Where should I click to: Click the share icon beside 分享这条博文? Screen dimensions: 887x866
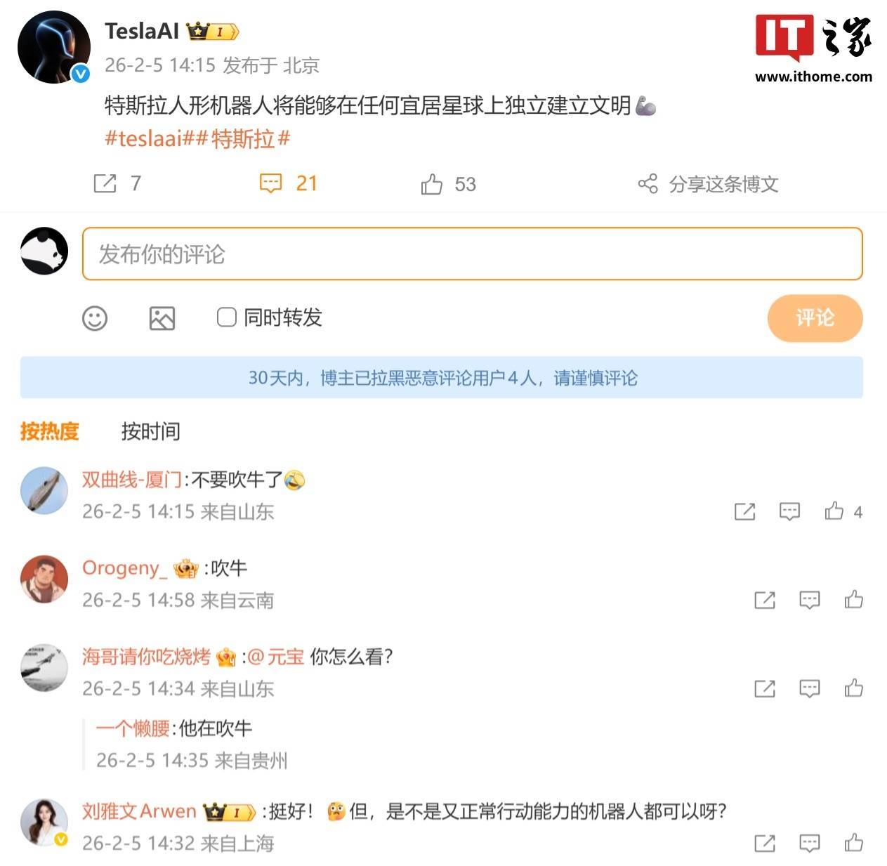coord(648,184)
